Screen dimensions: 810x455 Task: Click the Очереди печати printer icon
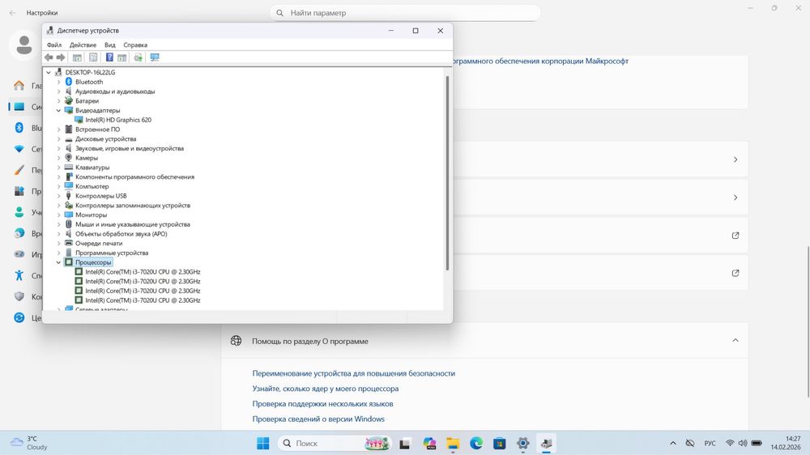click(x=68, y=243)
